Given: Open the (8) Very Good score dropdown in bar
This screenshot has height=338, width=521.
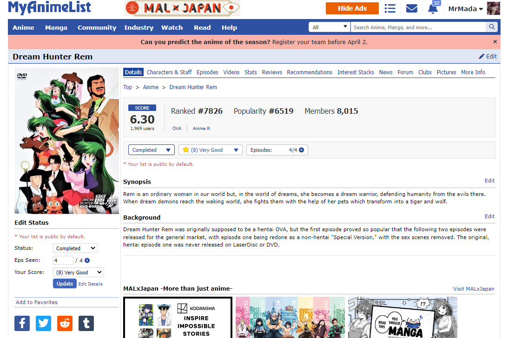Looking at the screenshot, I should pyautogui.click(x=211, y=150).
